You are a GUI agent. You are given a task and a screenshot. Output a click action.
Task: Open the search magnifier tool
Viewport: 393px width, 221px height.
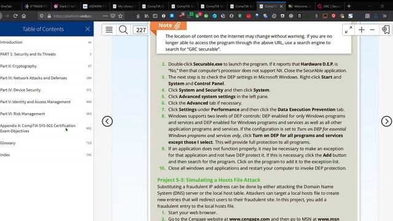click(x=123, y=30)
